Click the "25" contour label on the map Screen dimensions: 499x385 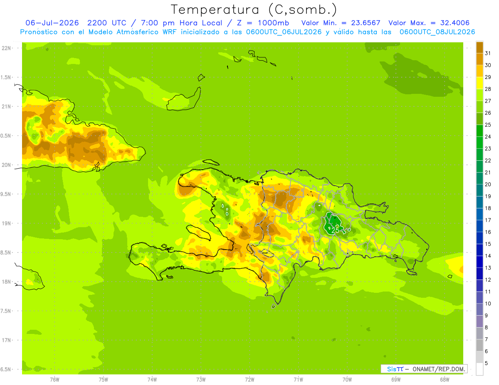[335, 230]
